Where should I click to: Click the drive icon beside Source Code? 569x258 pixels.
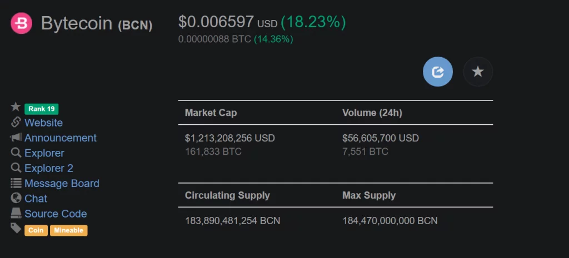[x=16, y=213]
